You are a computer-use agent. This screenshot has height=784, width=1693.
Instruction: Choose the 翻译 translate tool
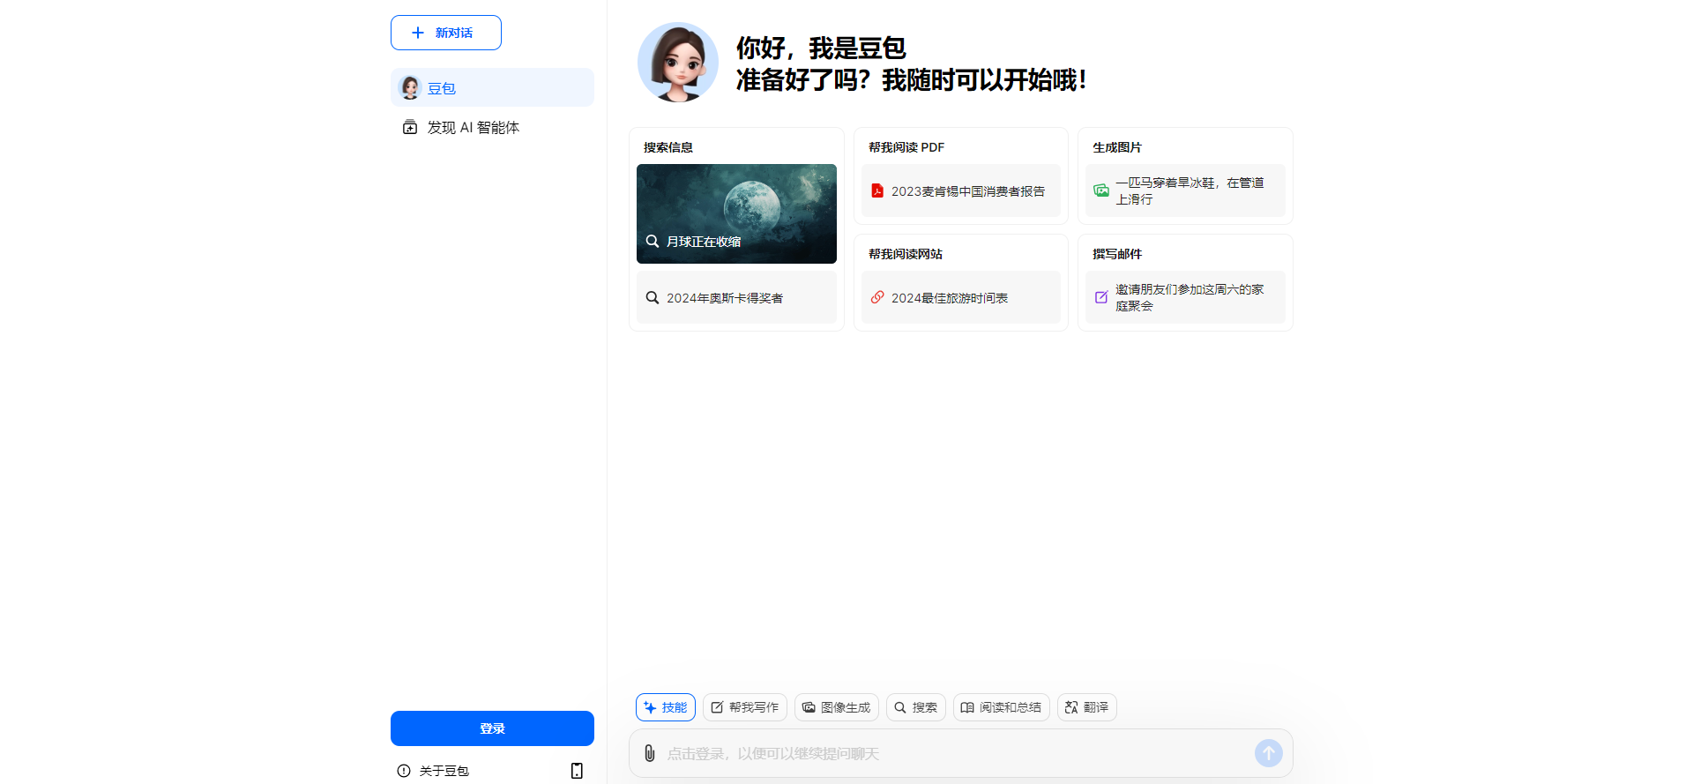pos(1086,707)
